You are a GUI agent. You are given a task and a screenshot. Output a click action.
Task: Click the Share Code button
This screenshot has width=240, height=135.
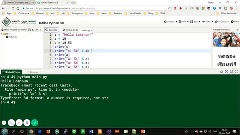point(71,30)
